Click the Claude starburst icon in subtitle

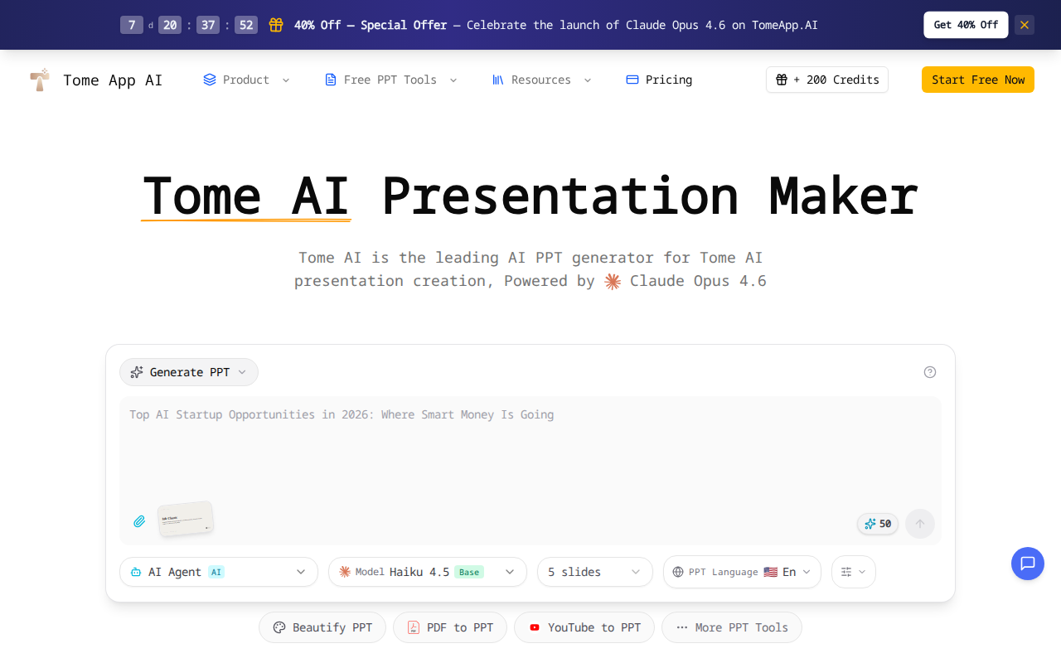pyautogui.click(x=613, y=281)
